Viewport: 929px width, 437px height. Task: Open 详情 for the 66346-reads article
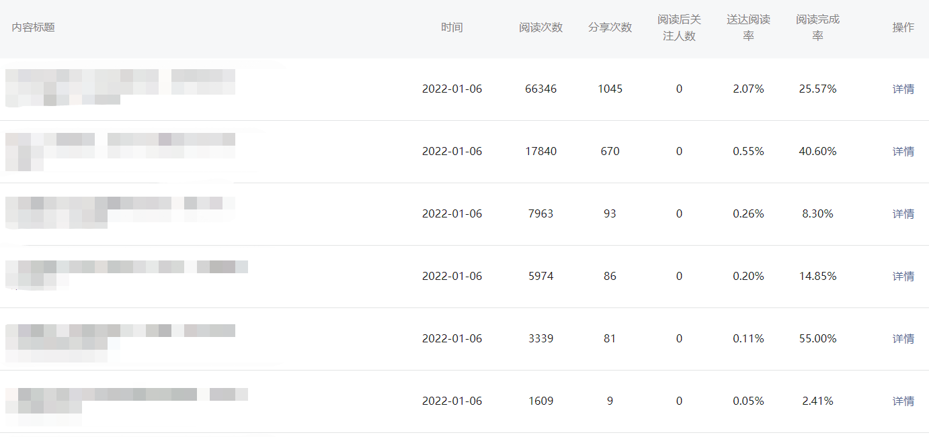pyautogui.click(x=903, y=89)
